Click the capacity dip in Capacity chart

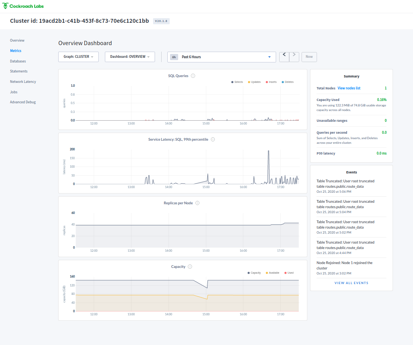click(207, 287)
